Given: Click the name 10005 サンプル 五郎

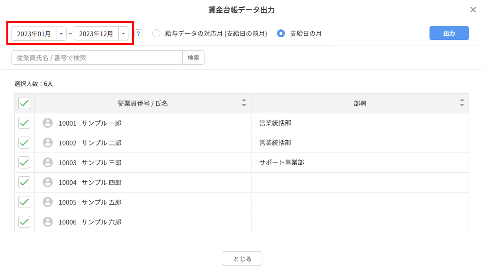Looking at the screenshot, I should pyautogui.click(x=90, y=202).
